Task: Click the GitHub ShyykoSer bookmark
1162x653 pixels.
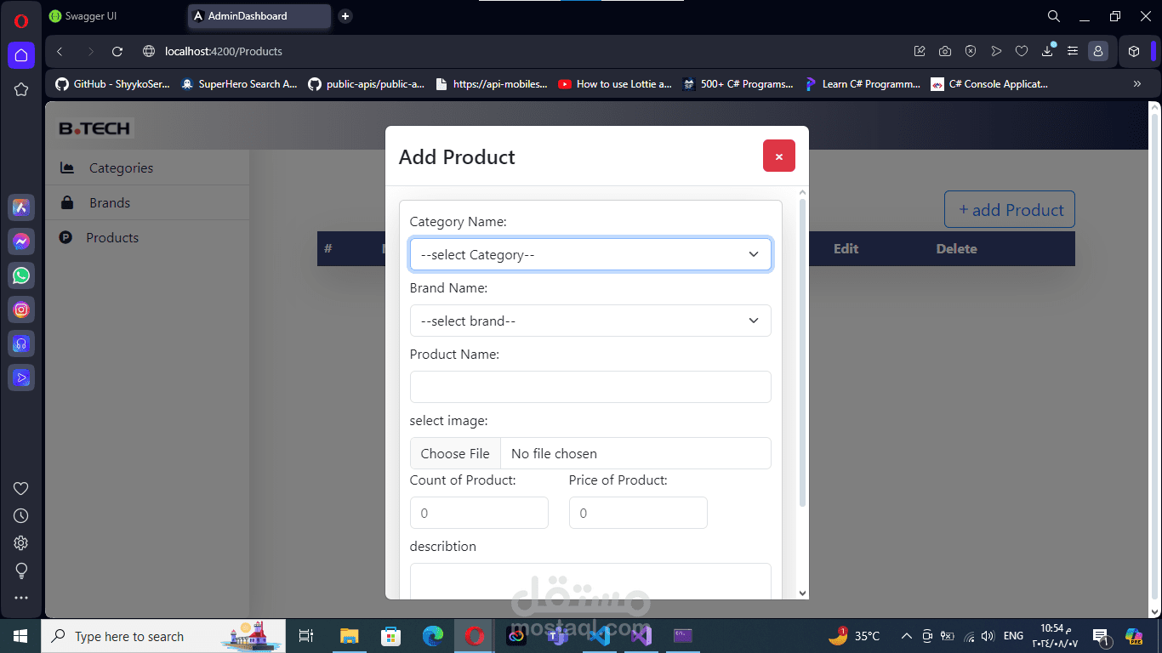Action: click(x=112, y=84)
